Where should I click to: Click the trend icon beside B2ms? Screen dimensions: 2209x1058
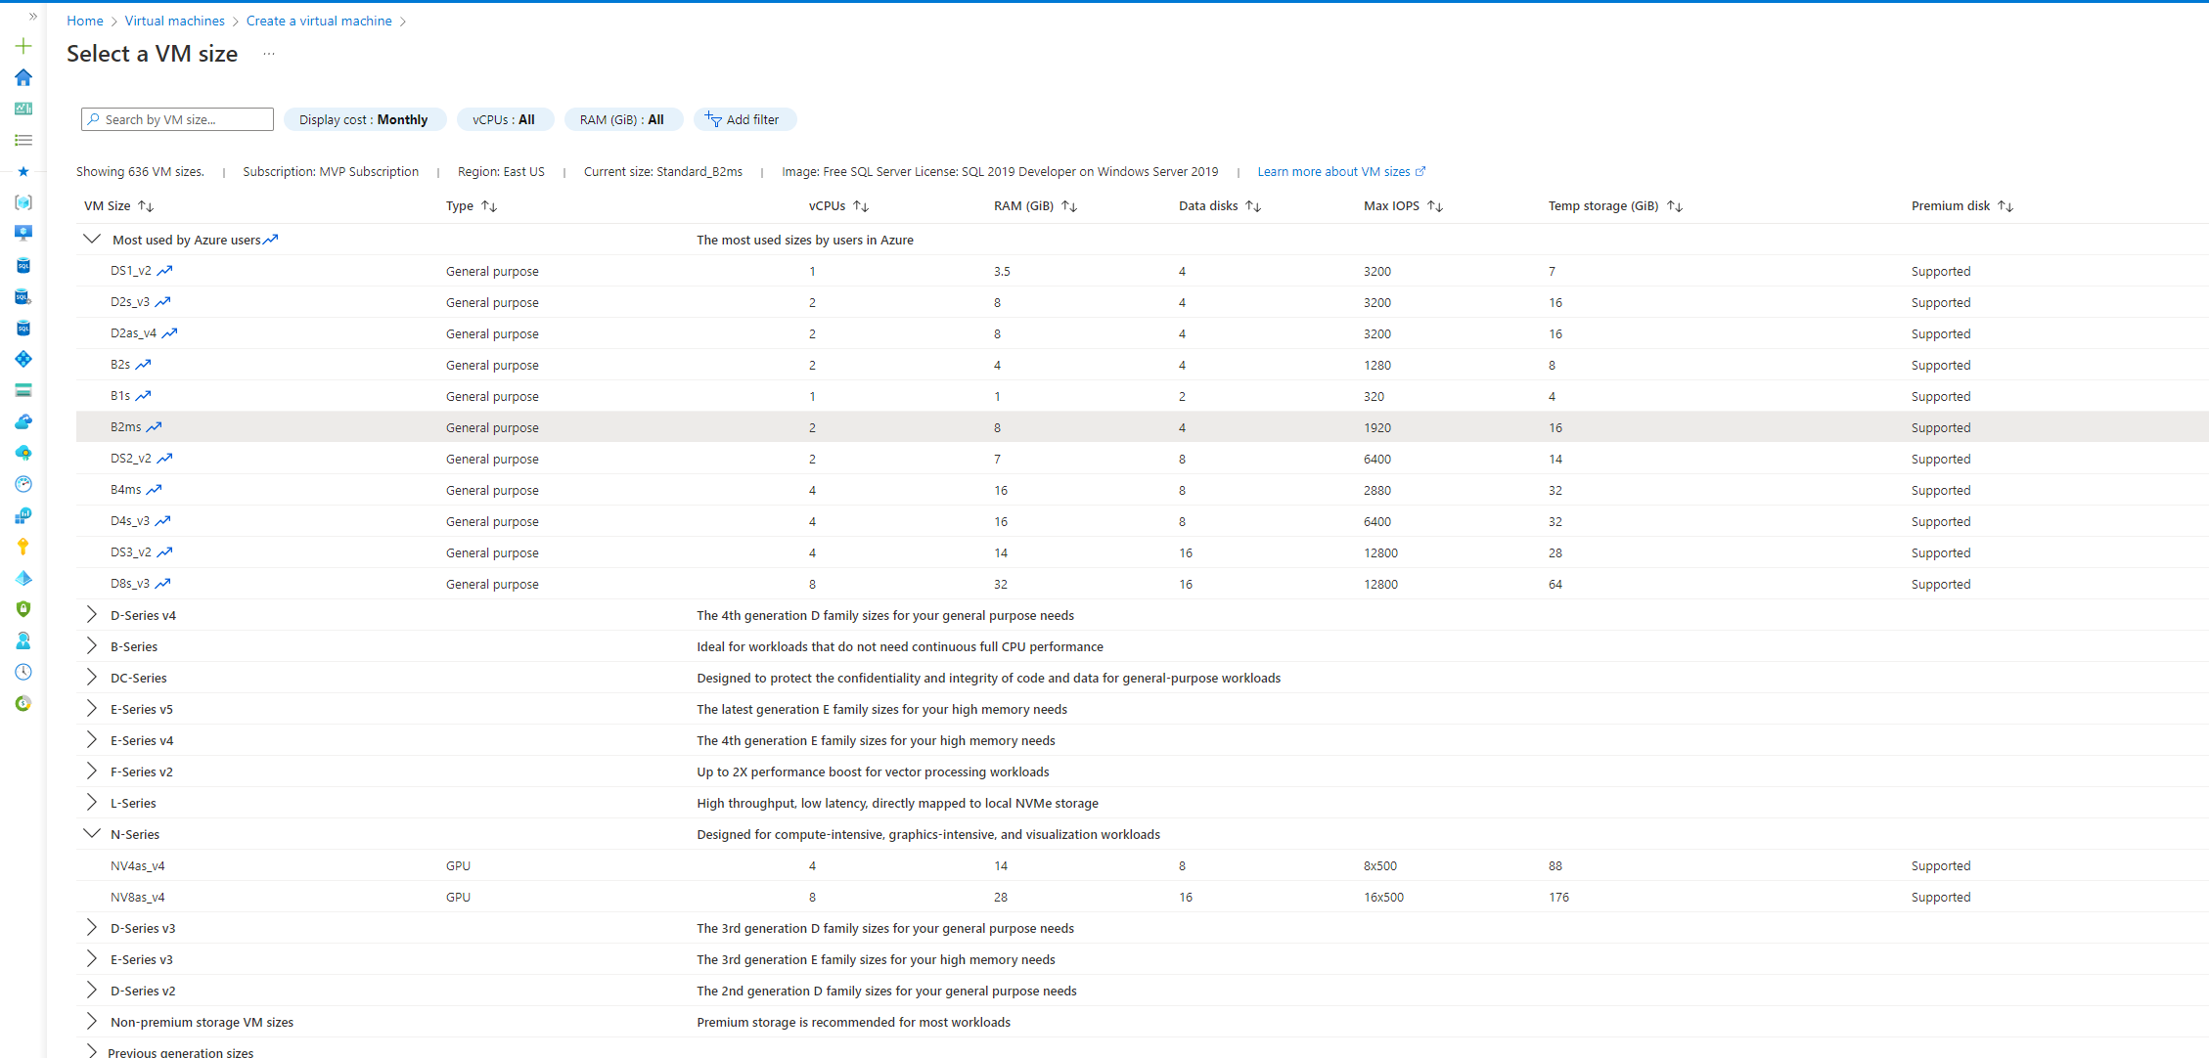coord(154,427)
